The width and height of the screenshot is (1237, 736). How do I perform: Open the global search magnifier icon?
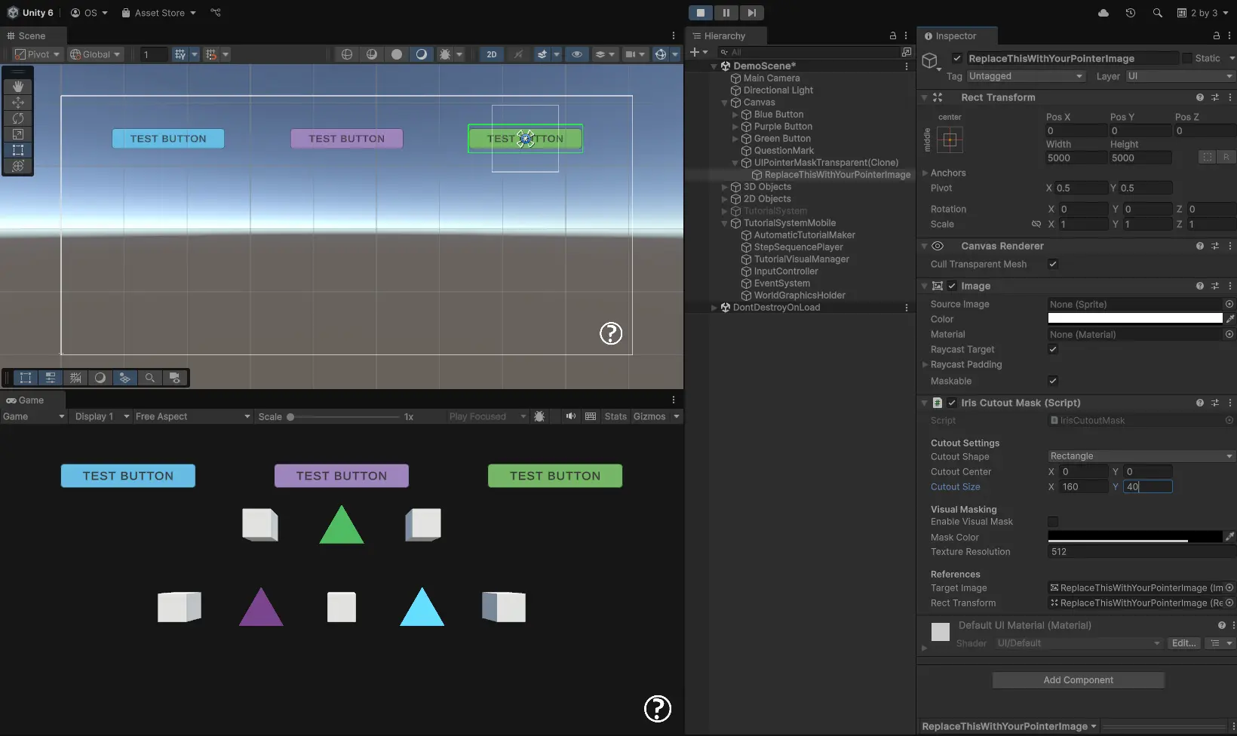tap(1157, 13)
